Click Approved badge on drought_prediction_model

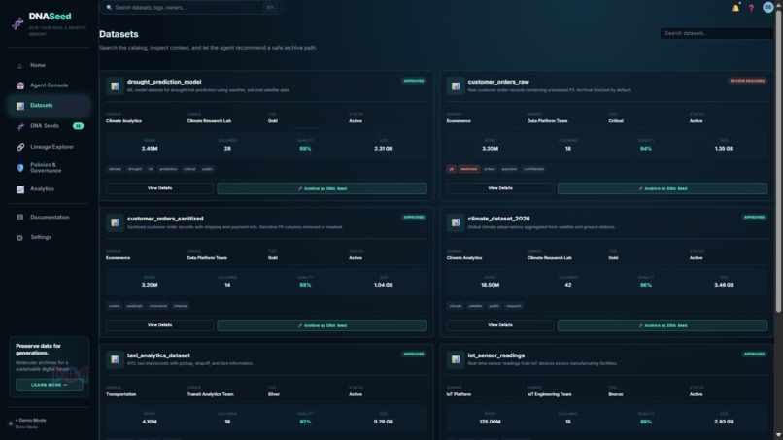coord(414,81)
